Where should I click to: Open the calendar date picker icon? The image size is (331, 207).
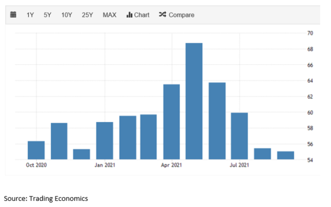click(x=13, y=15)
